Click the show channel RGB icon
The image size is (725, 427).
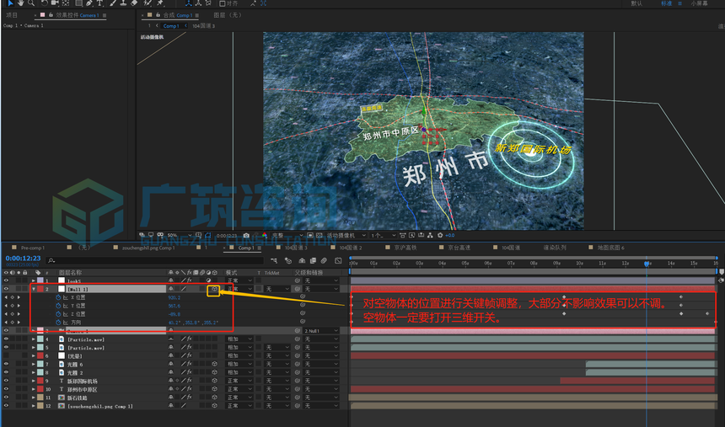click(265, 235)
